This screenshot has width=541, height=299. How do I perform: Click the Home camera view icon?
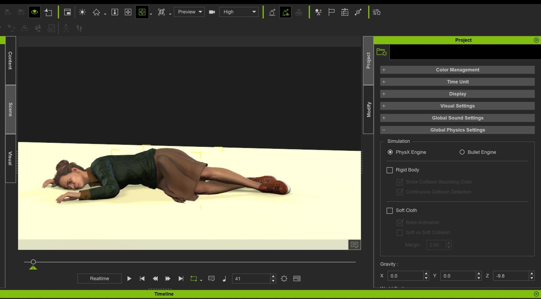(x=96, y=12)
